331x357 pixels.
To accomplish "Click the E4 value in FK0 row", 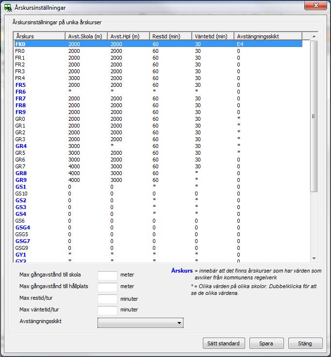I will pyautogui.click(x=240, y=44).
